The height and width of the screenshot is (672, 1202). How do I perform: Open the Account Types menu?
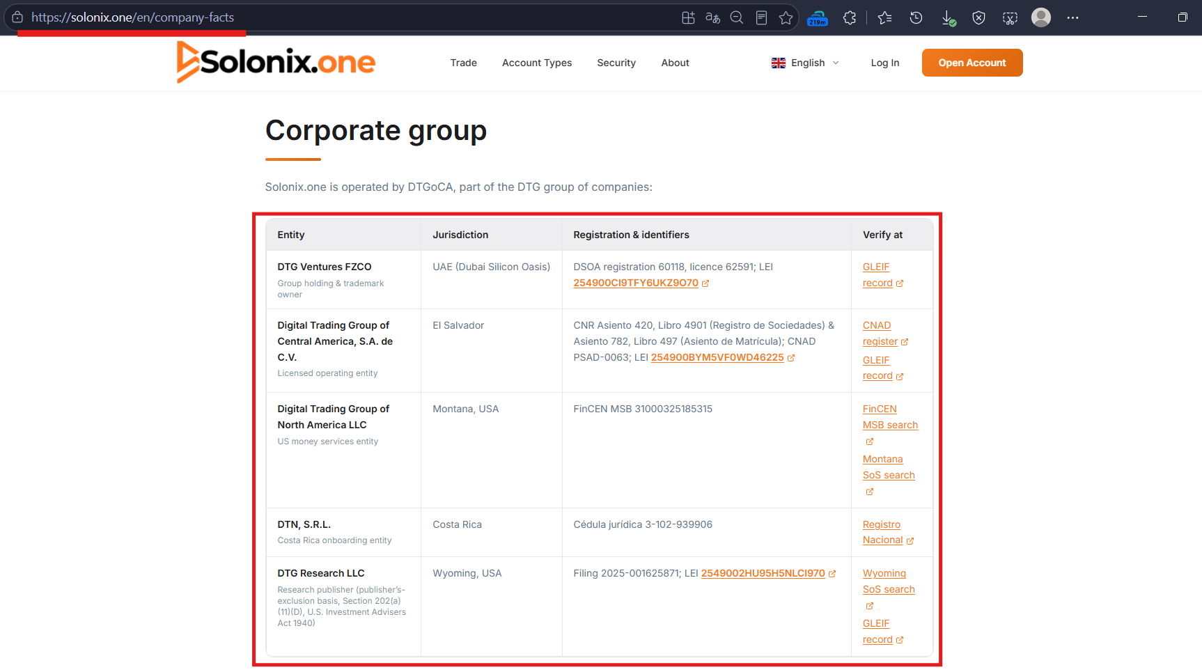pos(537,63)
